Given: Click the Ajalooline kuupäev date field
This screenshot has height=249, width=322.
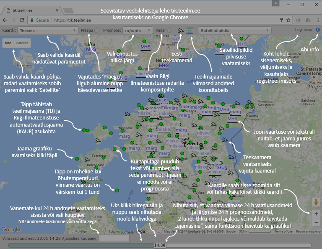Looking at the screenshot, I should 114,238.
